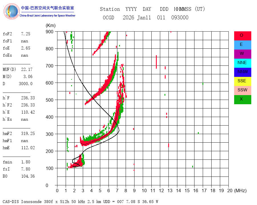The height and width of the screenshot is (205, 257).
Task: Click the (Km) axis unit label
Action: click(51, 26)
